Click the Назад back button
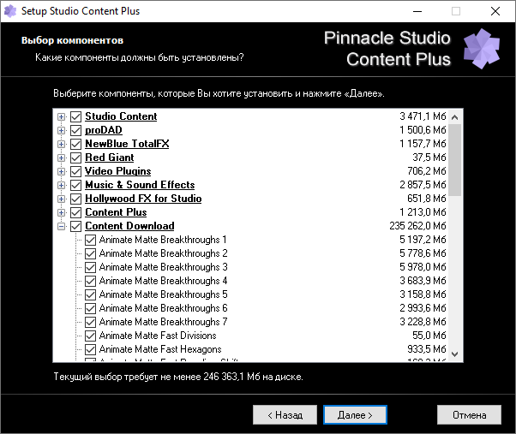This screenshot has height=434, width=516. 285,415
